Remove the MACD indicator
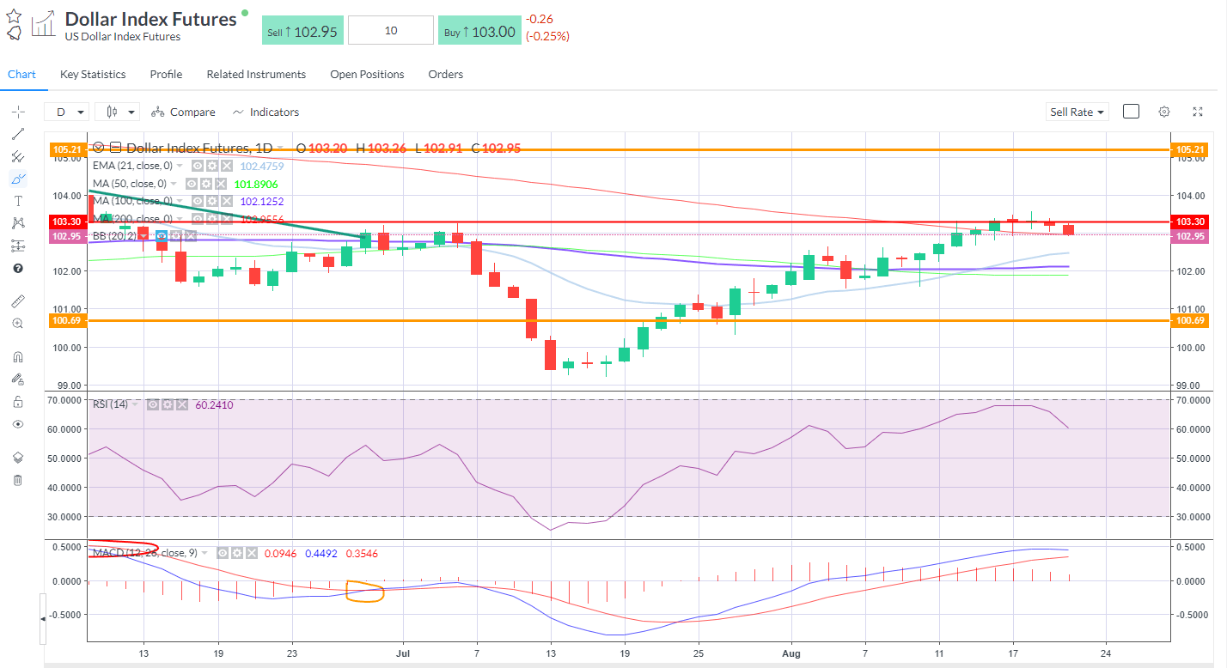The height and width of the screenshot is (668, 1227). click(x=253, y=553)
